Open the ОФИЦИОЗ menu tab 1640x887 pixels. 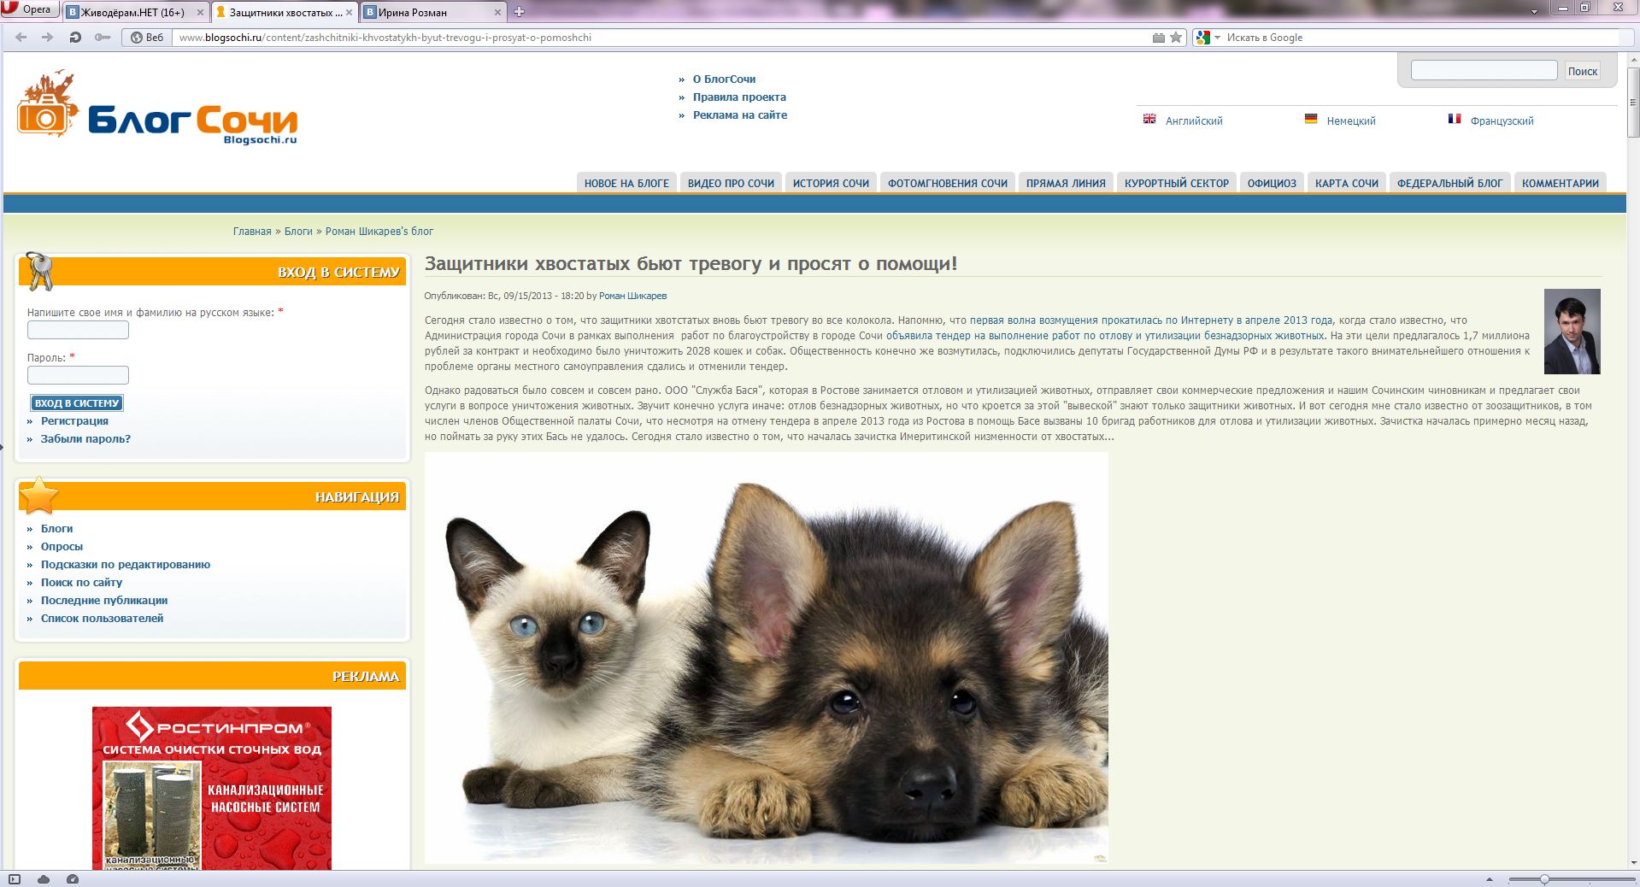[x=1272, y=183]
